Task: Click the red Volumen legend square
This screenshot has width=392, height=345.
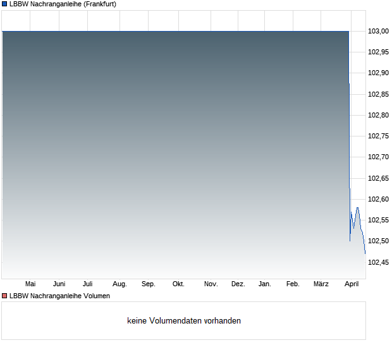Action: (x=4, y=296)
